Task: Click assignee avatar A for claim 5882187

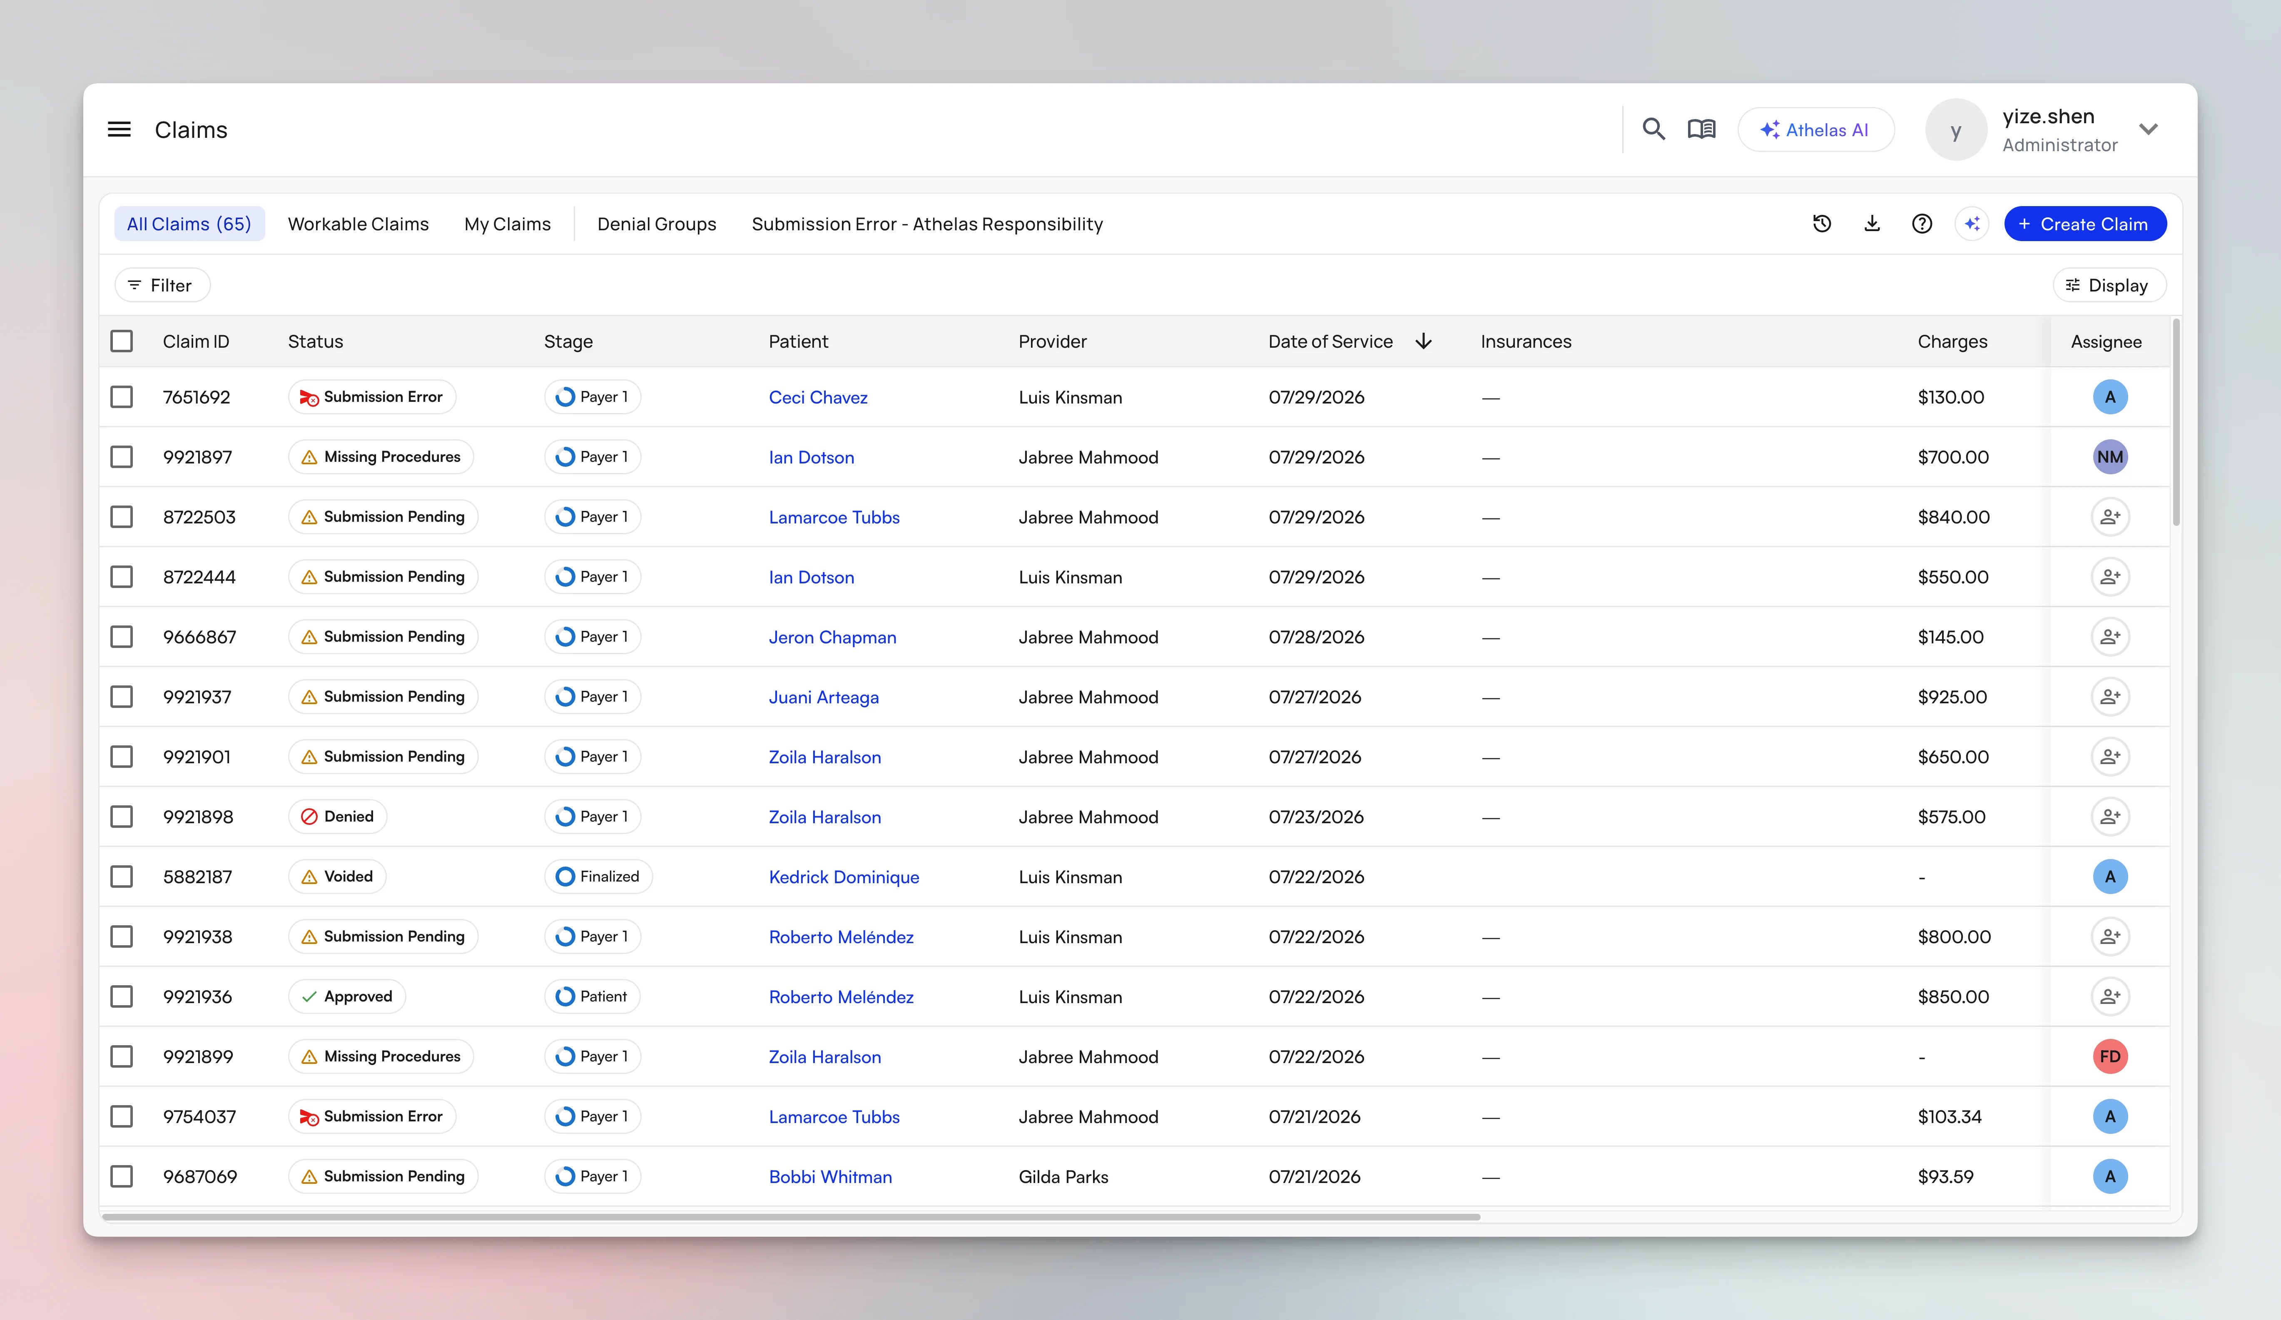Action: coord(2110,877)
